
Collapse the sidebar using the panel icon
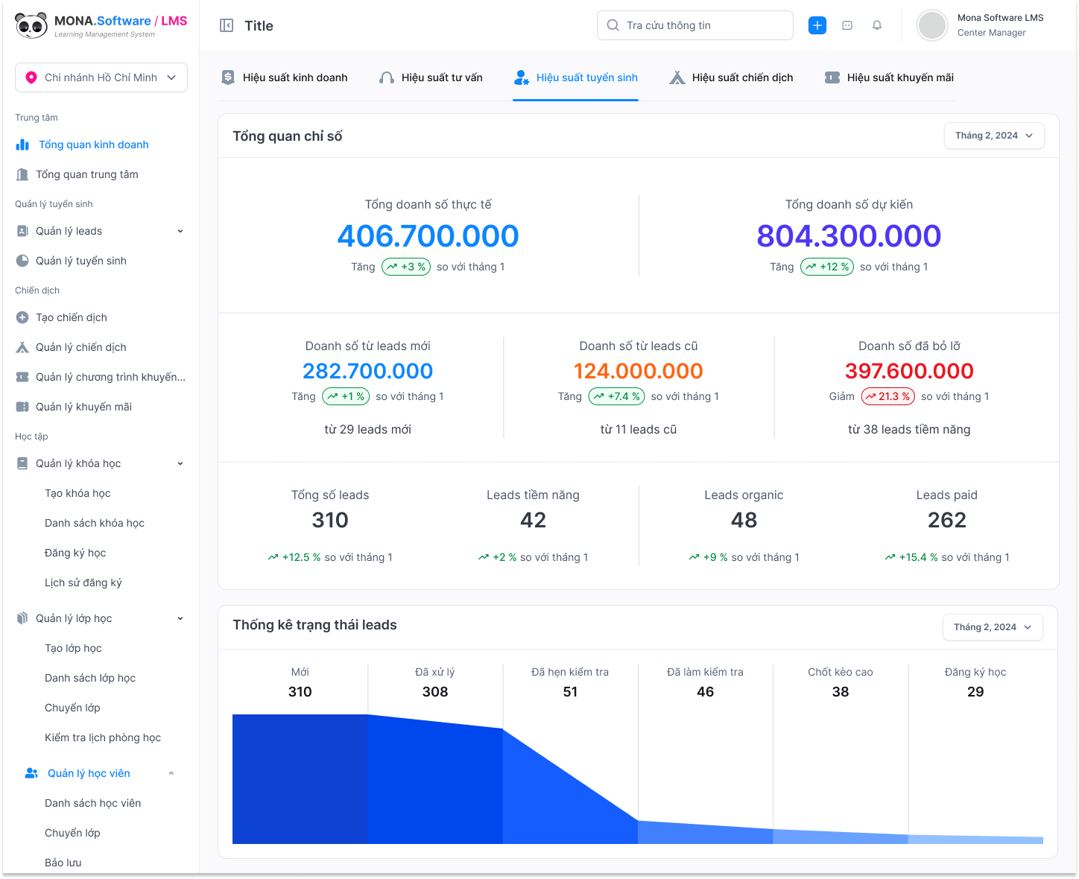(227, 25)
